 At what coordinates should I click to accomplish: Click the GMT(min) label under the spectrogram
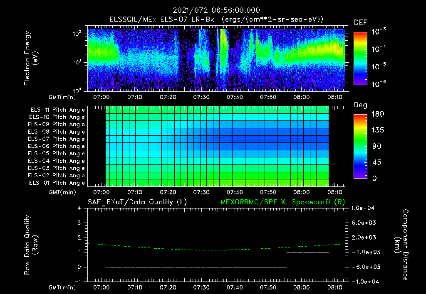click(62, 97)
